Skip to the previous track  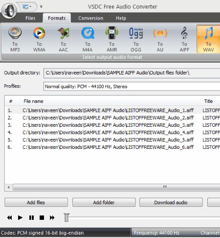tap(10, 218)
